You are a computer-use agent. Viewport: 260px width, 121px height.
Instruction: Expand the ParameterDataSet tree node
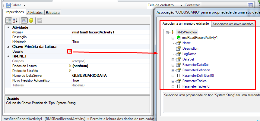(173, 65)
